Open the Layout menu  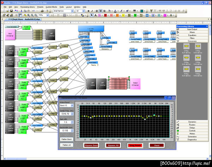69,7
